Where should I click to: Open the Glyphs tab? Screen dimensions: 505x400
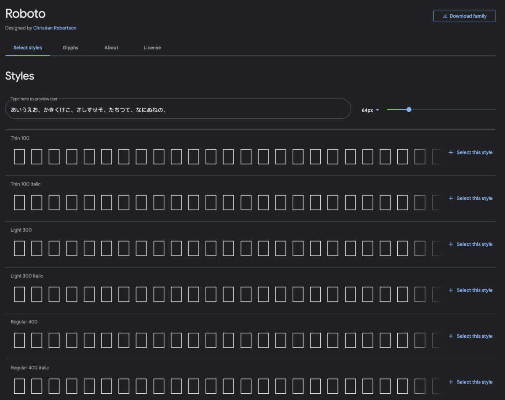click(x=71, y=48)
